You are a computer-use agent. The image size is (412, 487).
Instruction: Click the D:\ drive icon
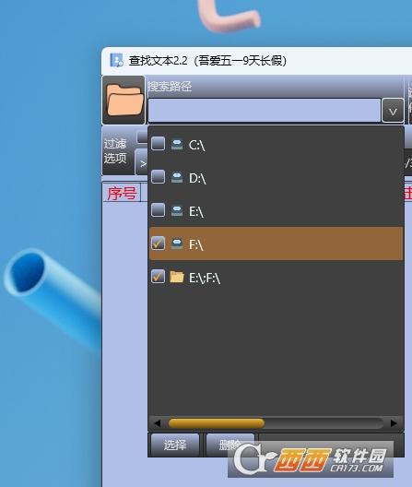177,178
